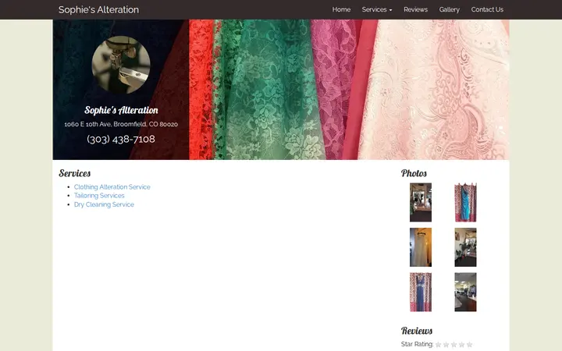Open the blue dress photo thumbnail

point(421,292)
